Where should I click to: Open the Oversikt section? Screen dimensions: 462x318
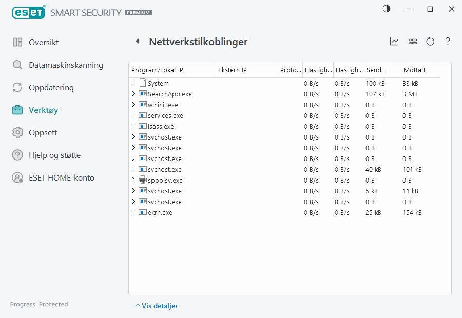(x=44, y=43)
